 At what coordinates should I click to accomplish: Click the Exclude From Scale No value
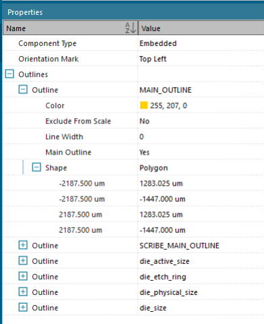tap(144, 121)
